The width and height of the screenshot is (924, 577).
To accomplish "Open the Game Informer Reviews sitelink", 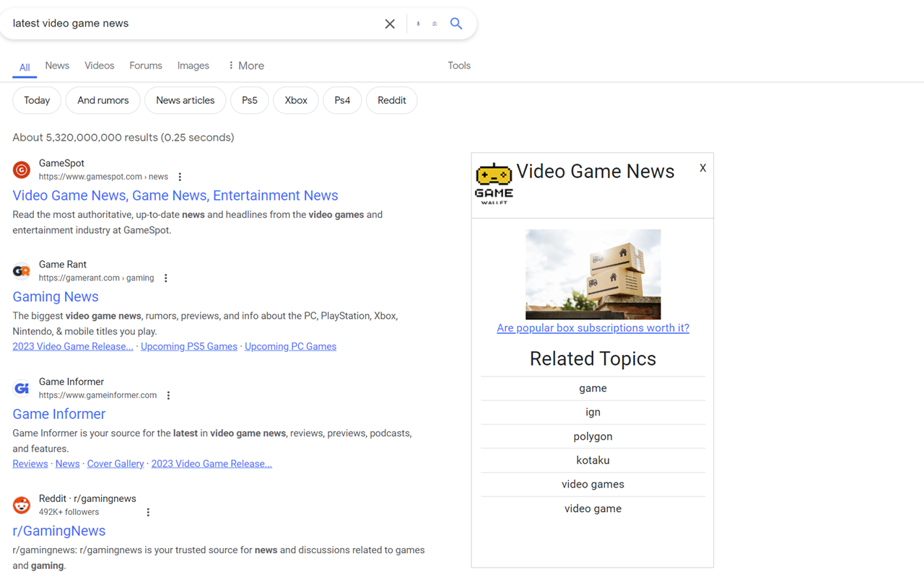I will coord(30,464).
